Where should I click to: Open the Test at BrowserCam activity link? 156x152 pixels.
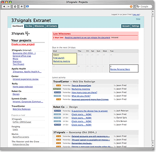pos(81,86)
